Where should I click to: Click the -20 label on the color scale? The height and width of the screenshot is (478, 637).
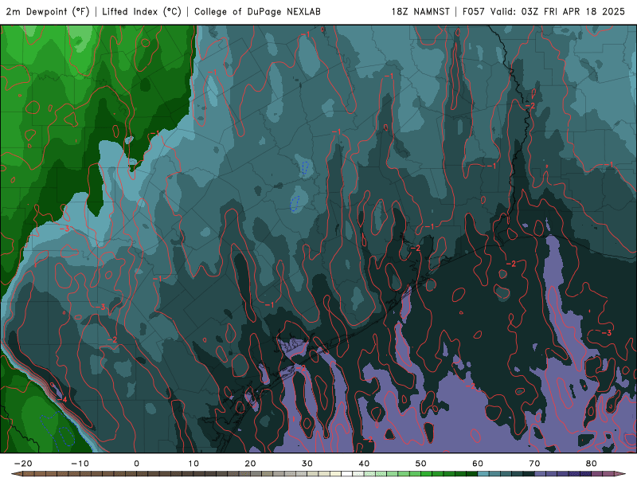(23, 464)
